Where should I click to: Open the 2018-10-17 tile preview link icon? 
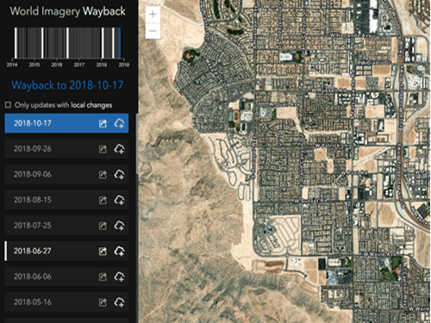tap(103, 123)
